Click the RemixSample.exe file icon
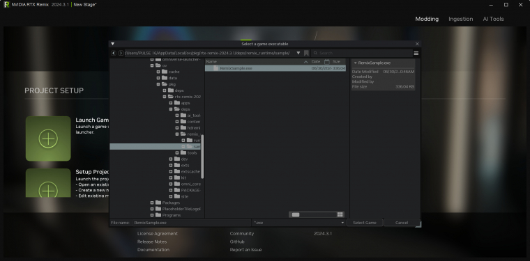530x261 pixels. [215, 68]
